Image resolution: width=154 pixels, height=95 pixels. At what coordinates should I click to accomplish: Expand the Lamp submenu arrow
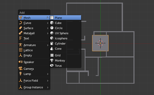pos(48,74)
